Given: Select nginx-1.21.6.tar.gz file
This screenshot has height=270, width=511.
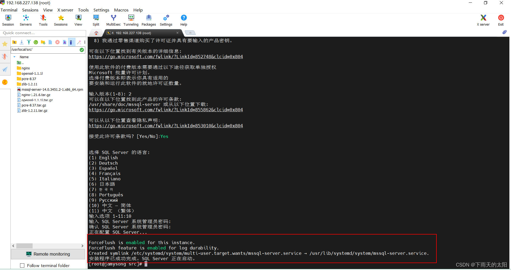Looking at the screenshot, I should 34,95.
